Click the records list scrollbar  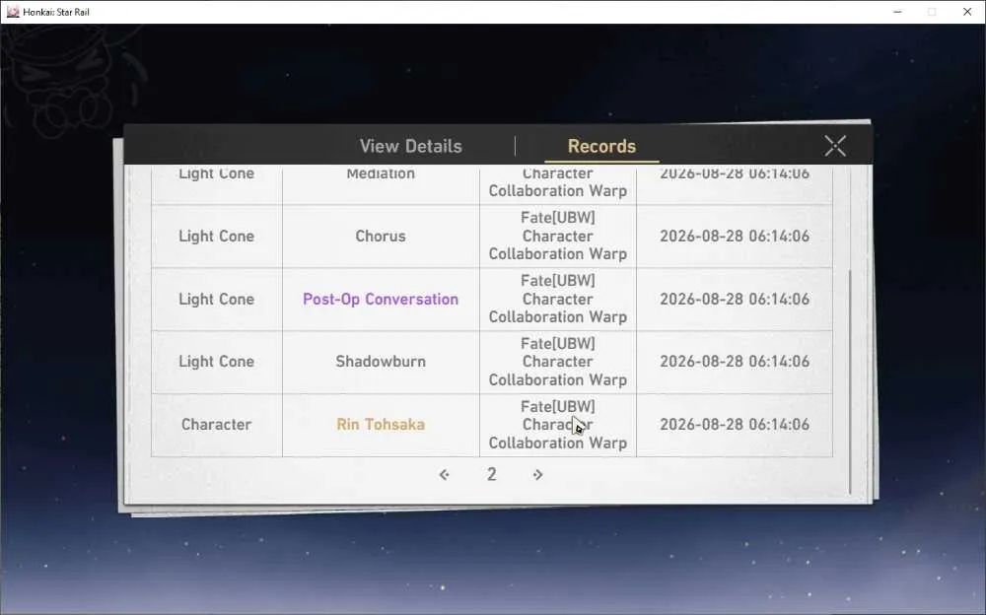(x=850, y=381)
